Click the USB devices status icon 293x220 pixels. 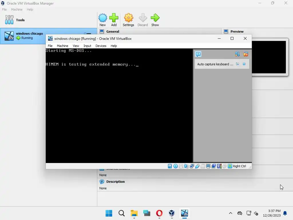pos(197,166)
